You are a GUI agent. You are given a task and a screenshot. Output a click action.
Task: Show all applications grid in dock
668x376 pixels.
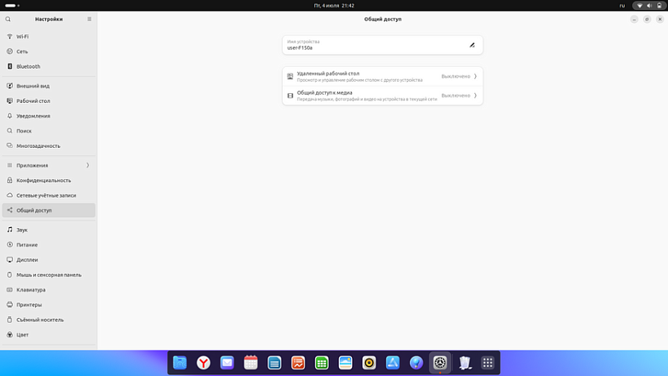point(488,362)
